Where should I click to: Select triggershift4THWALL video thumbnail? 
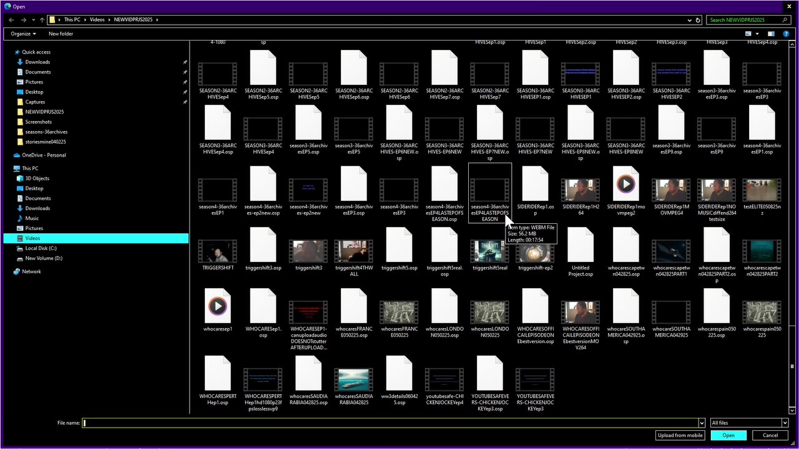(x=354, y=251)
